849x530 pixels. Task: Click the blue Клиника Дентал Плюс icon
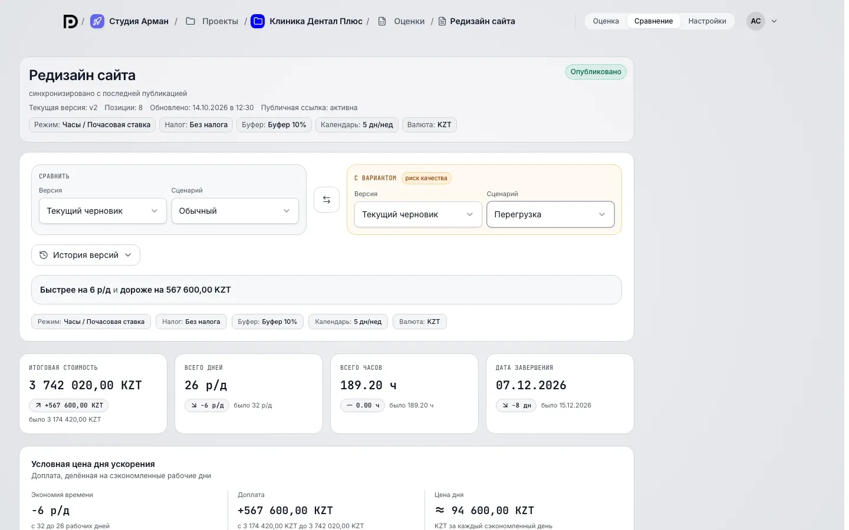point(258,21)
